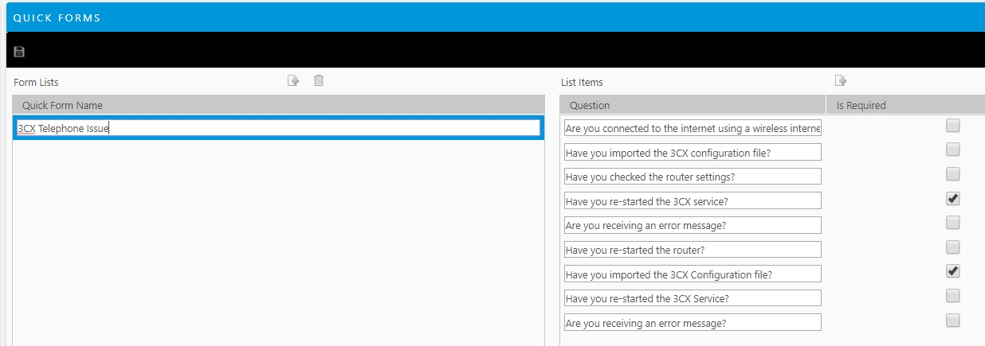
Task: Click the question field beside the checked 3CX service box
Action: click(x=692, y=201)
